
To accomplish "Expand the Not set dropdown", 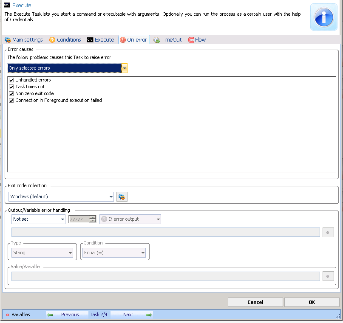I will click(62, 219).
